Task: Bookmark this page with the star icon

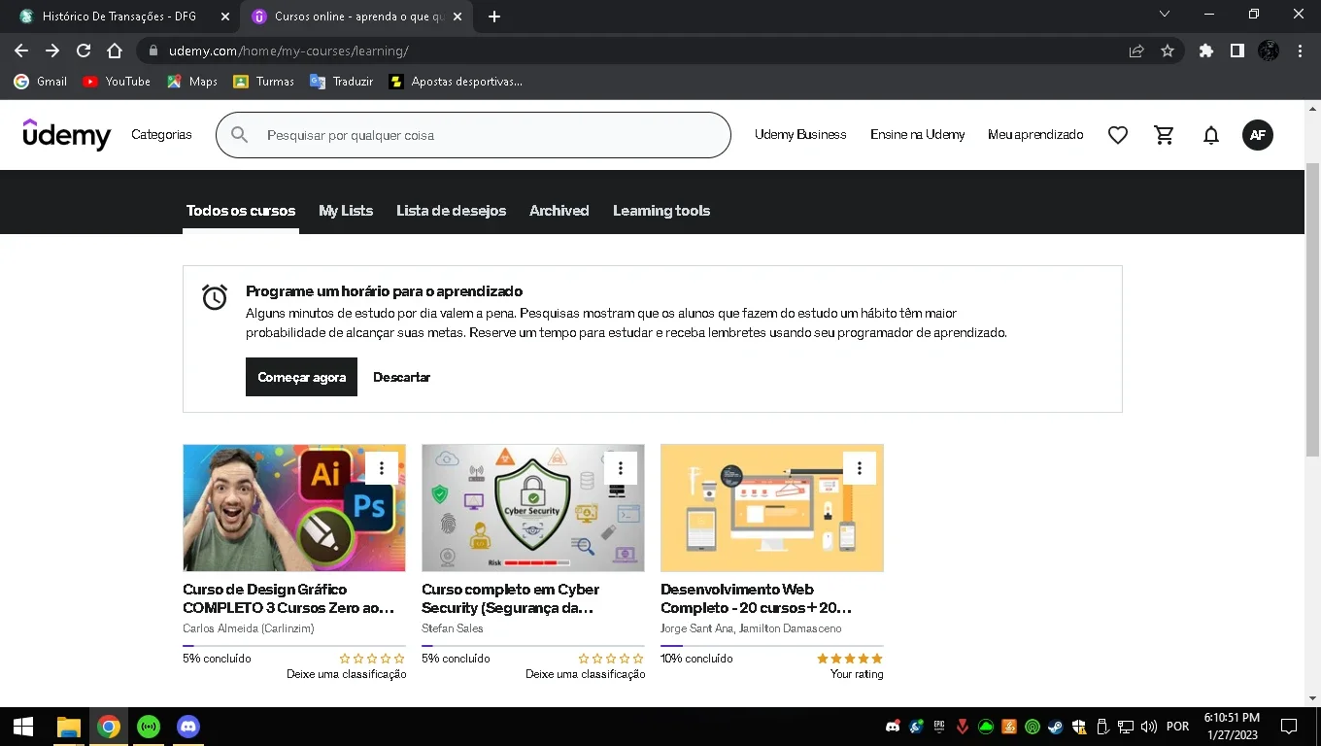Action: [1168, 51]
